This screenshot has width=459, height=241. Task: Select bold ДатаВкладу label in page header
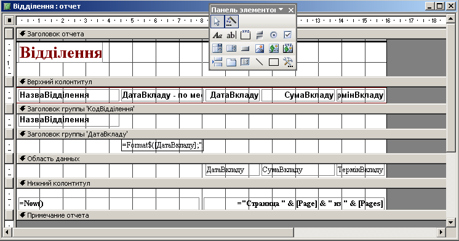pos(233,95)
